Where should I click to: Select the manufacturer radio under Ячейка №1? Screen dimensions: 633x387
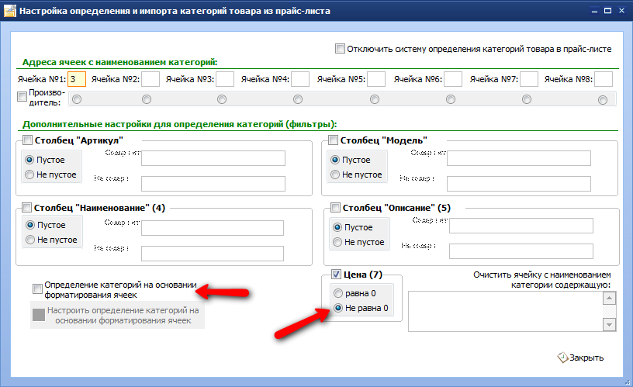(77, 99)
